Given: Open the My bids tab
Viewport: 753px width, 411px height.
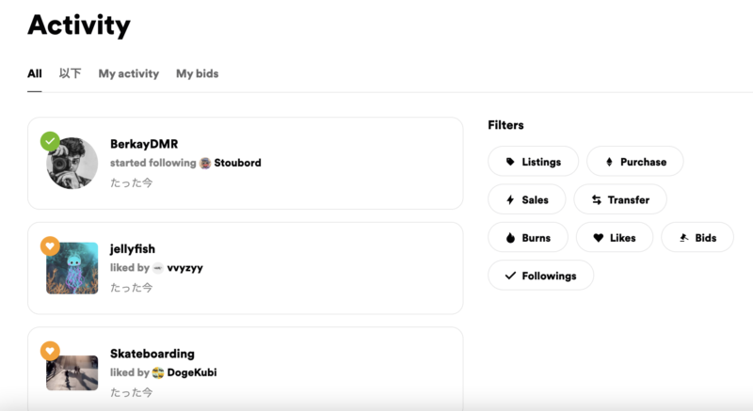Looking at the screenshot, I should pos(197,73).
